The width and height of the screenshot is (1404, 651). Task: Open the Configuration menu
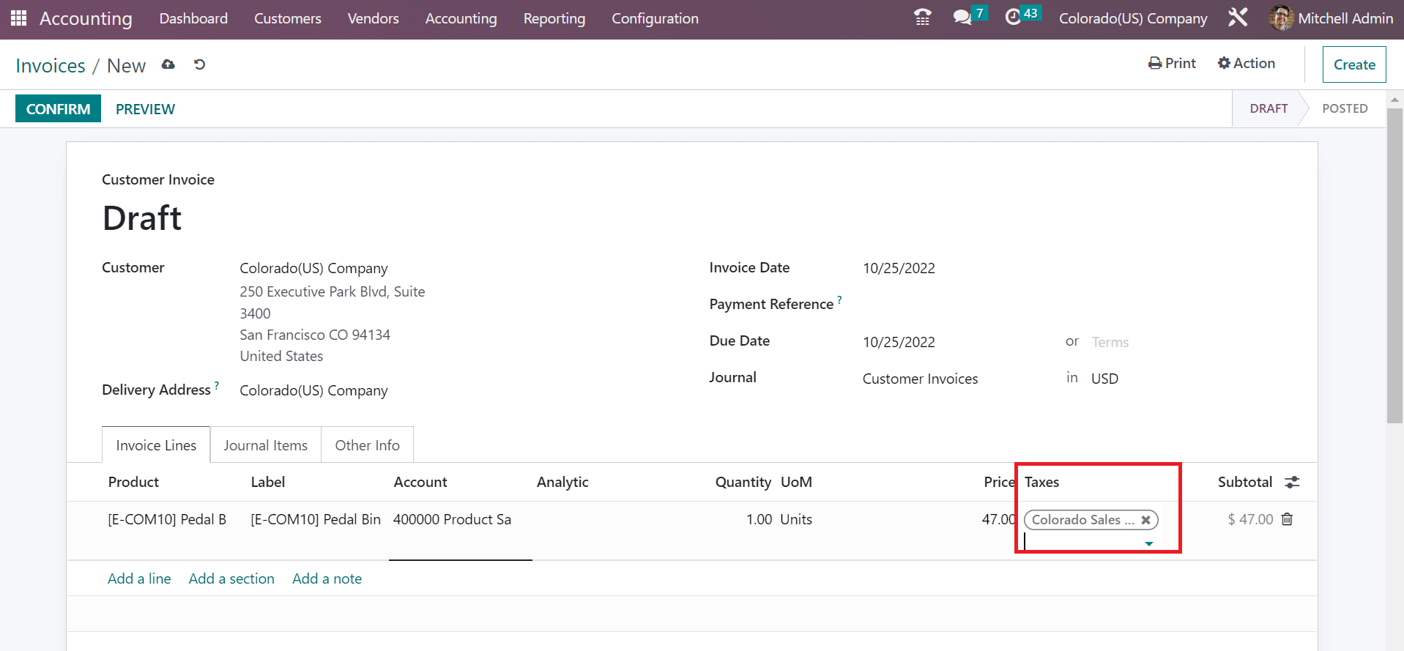tap(655, 18)
